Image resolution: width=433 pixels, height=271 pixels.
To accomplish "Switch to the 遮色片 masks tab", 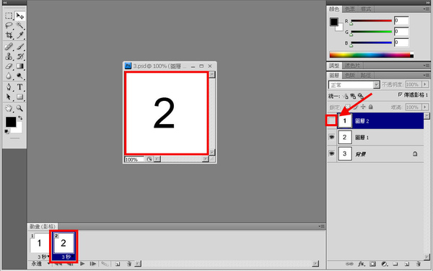I will coord(352,66).
